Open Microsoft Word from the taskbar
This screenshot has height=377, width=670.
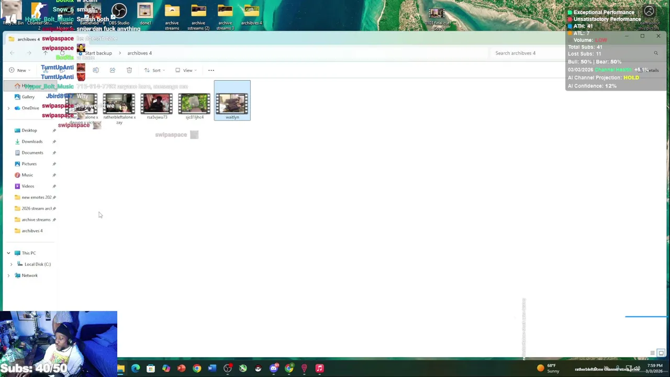(212, 369)
